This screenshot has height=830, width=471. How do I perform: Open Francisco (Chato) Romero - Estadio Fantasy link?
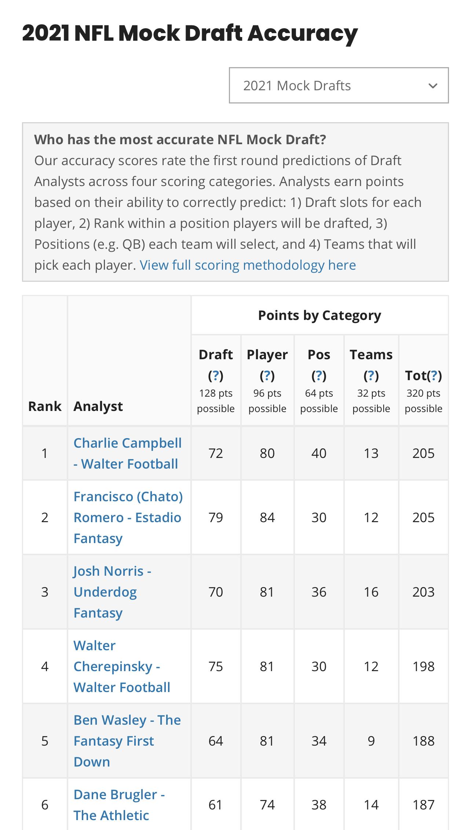click(128, 517)
